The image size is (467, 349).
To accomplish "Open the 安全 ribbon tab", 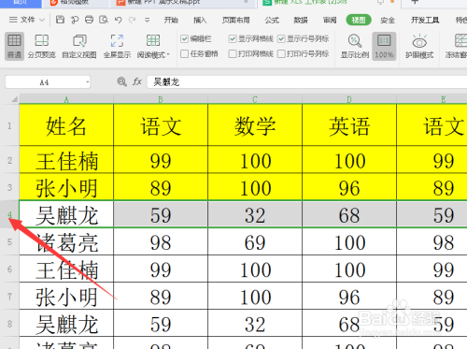I will click(388, 21).
